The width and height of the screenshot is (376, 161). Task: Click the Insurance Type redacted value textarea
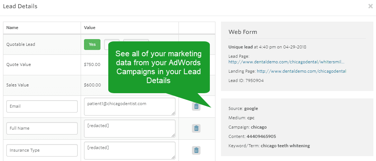coord(130,150)
